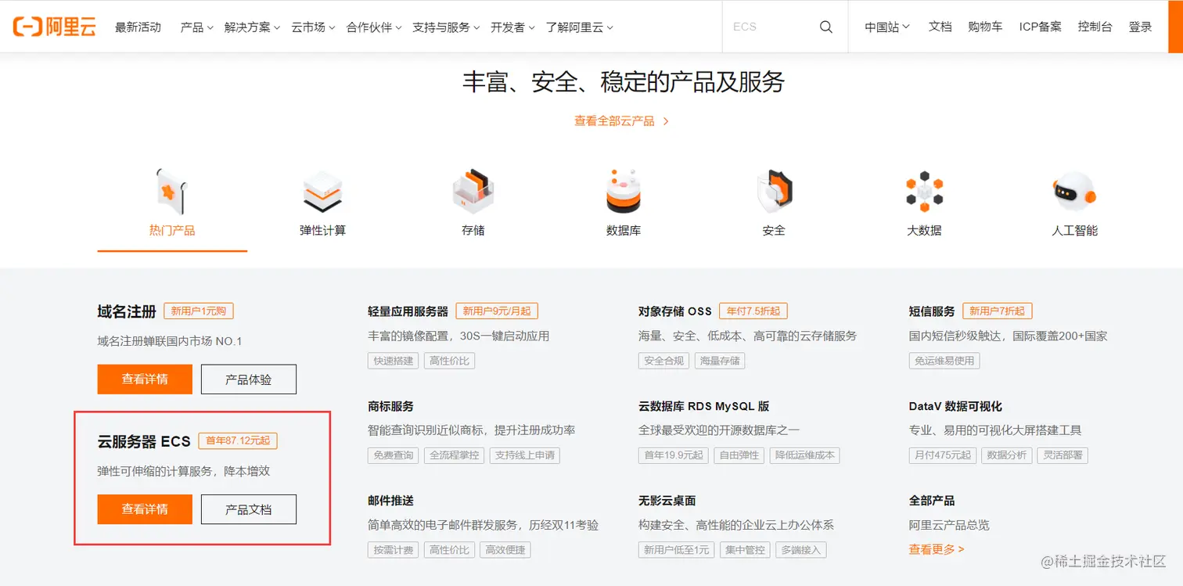Viewport: 1183px width, 586px height.
Task: Open 最新活动 in top navigation
Action: (138, 27)
